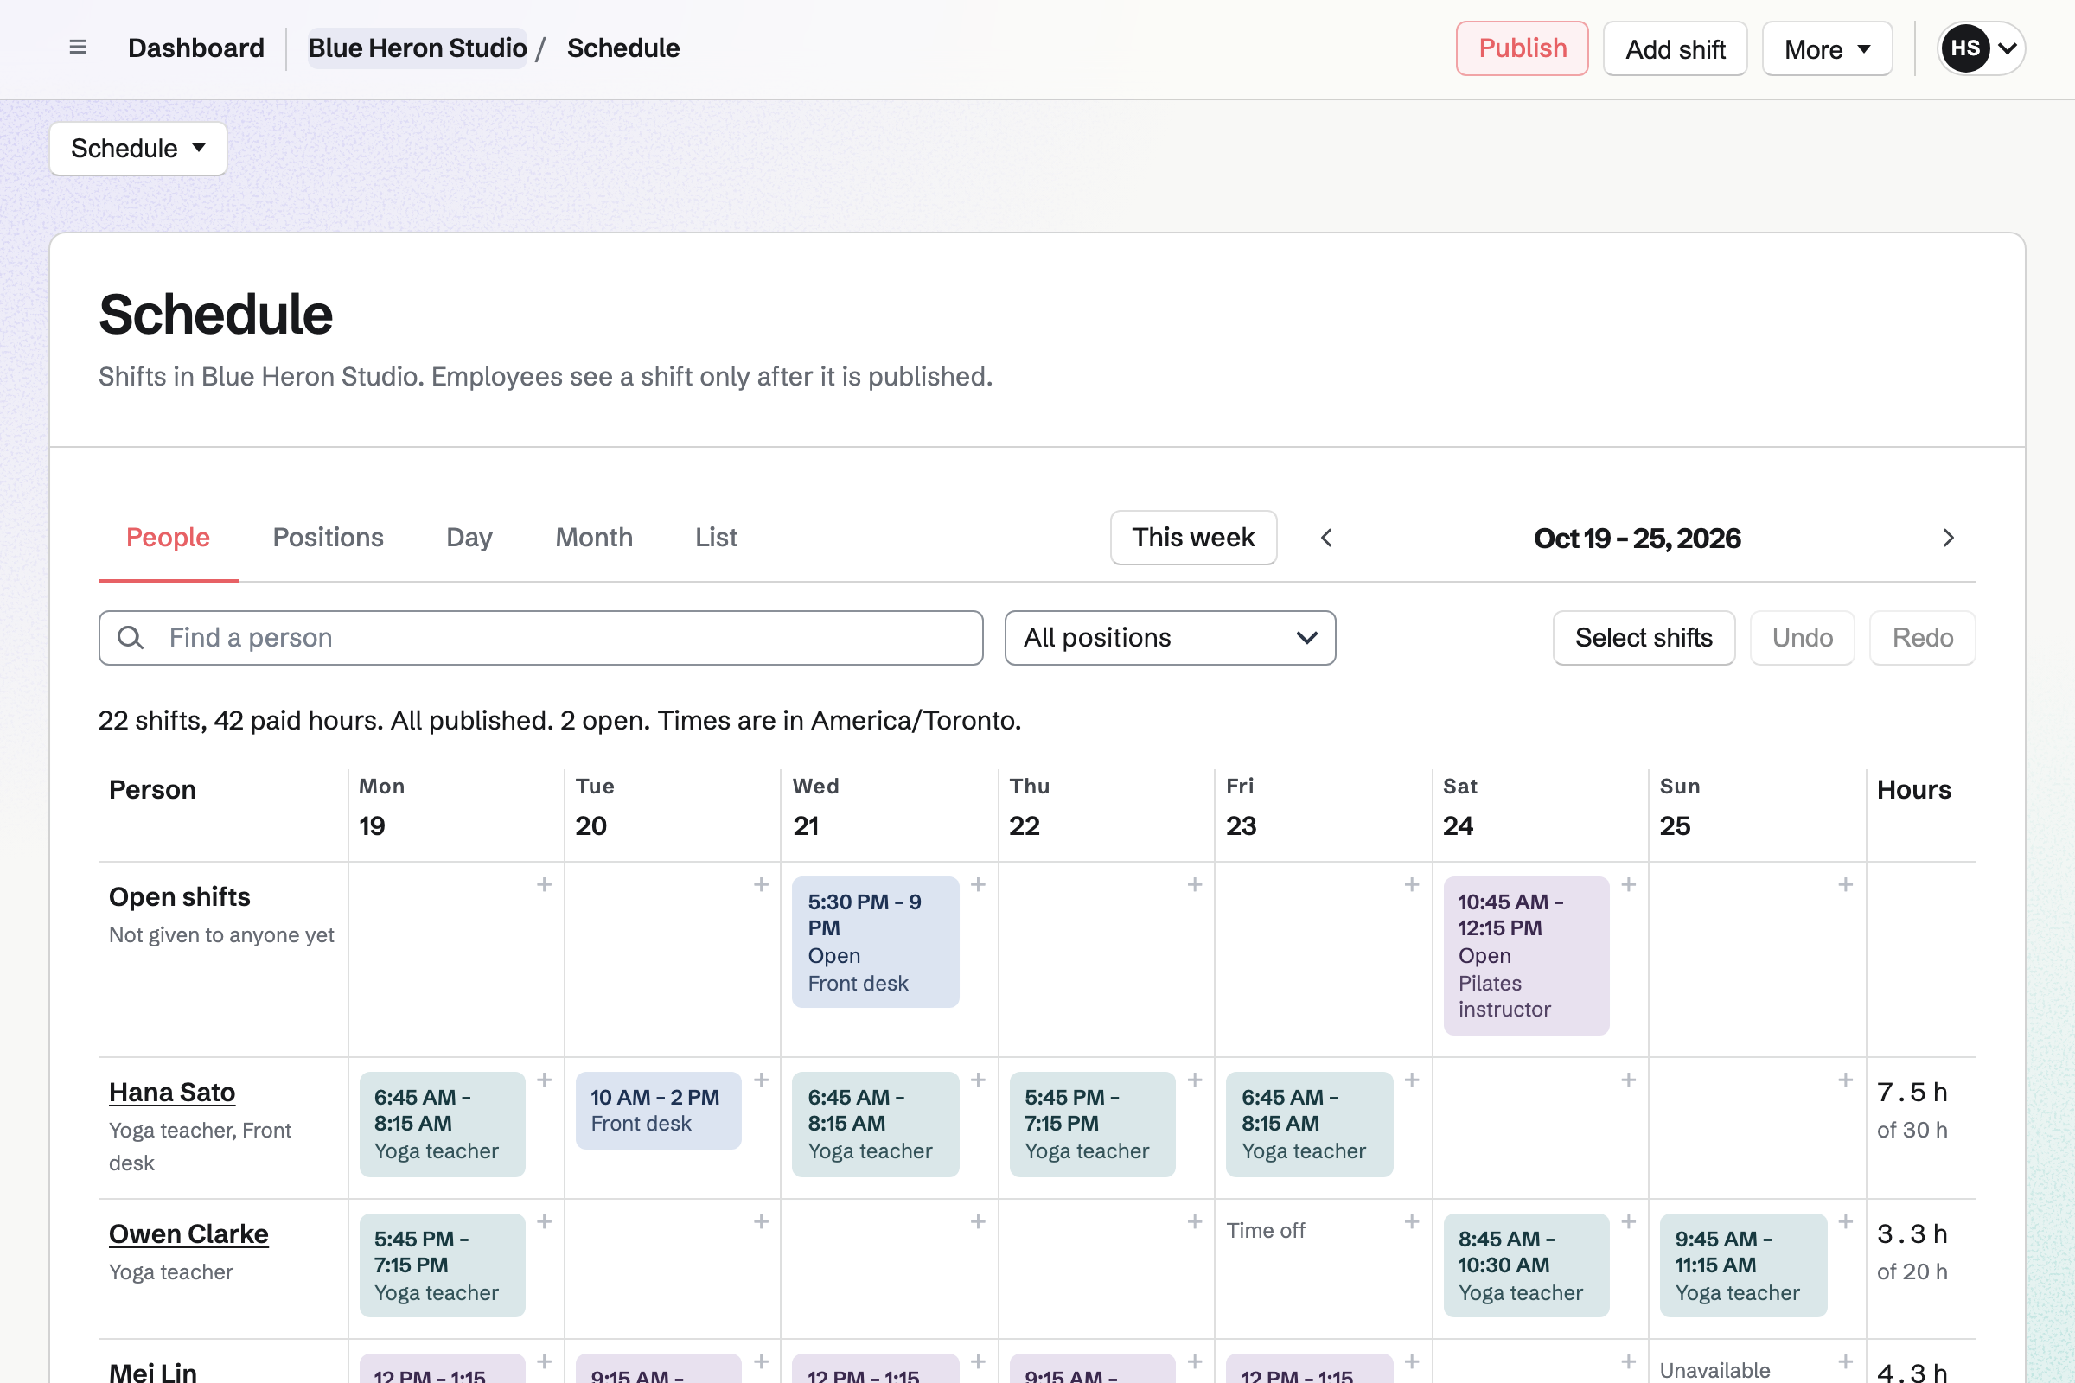2075x1383 pixels.
Task: Go to previous week arrow
Action: coord(1326,538)
